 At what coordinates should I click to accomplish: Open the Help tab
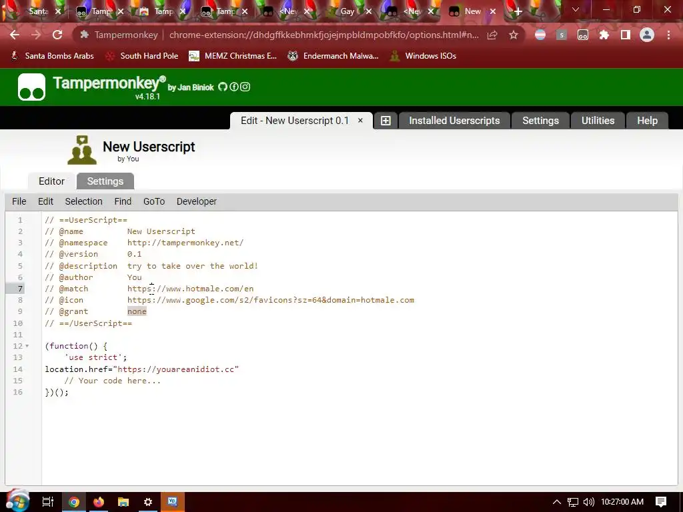[647, 121]
